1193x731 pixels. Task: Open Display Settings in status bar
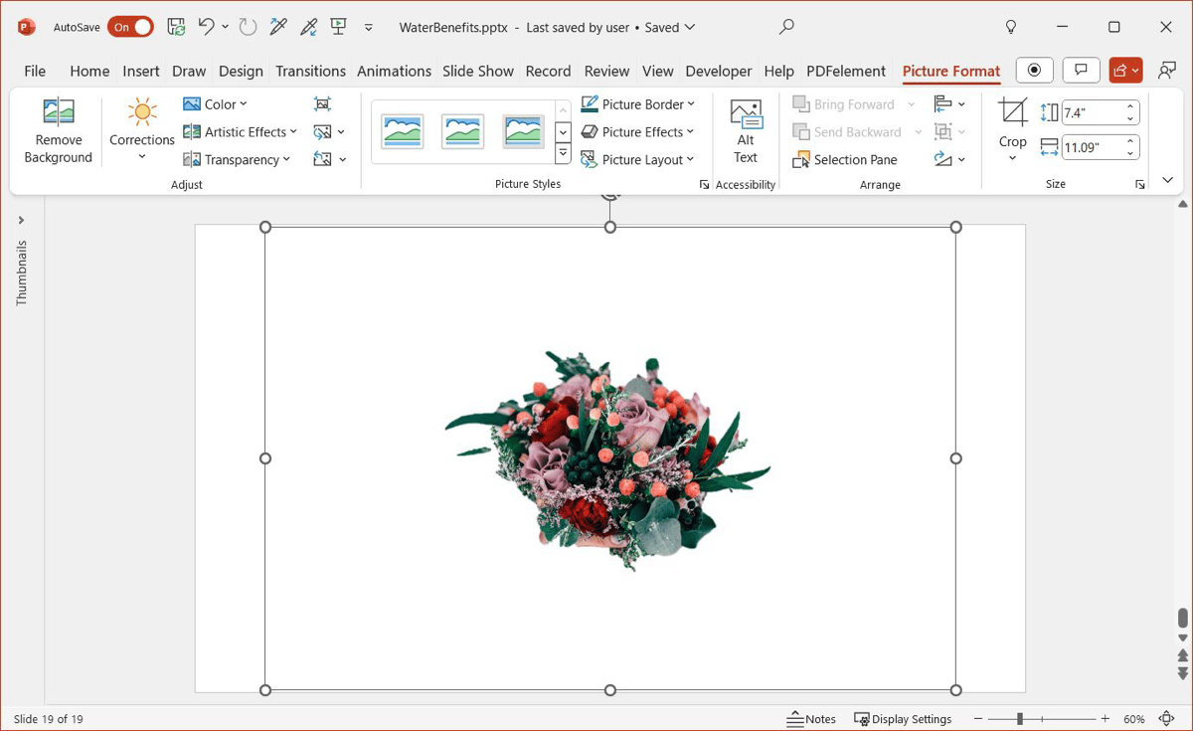point(903,719)
